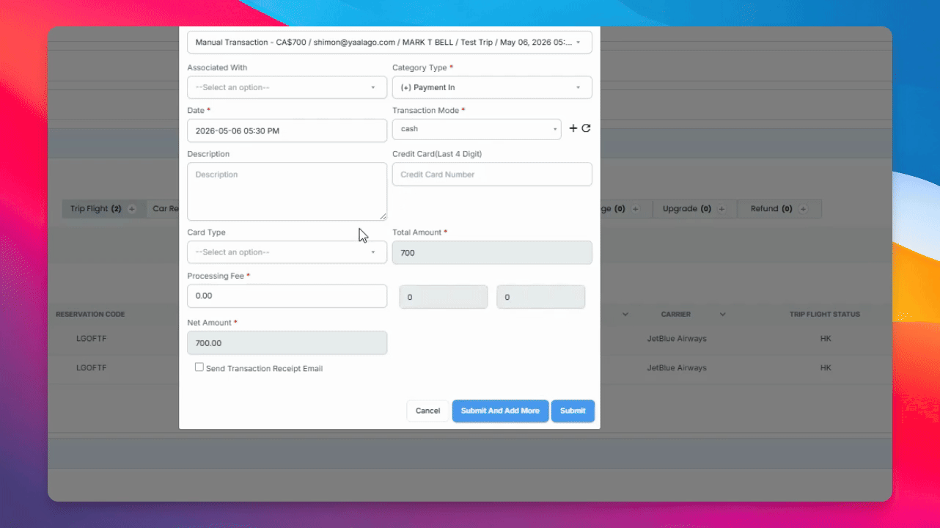Add a Refund entry with plus icon
The image size is (940, 528).
[x=803, y=209]
